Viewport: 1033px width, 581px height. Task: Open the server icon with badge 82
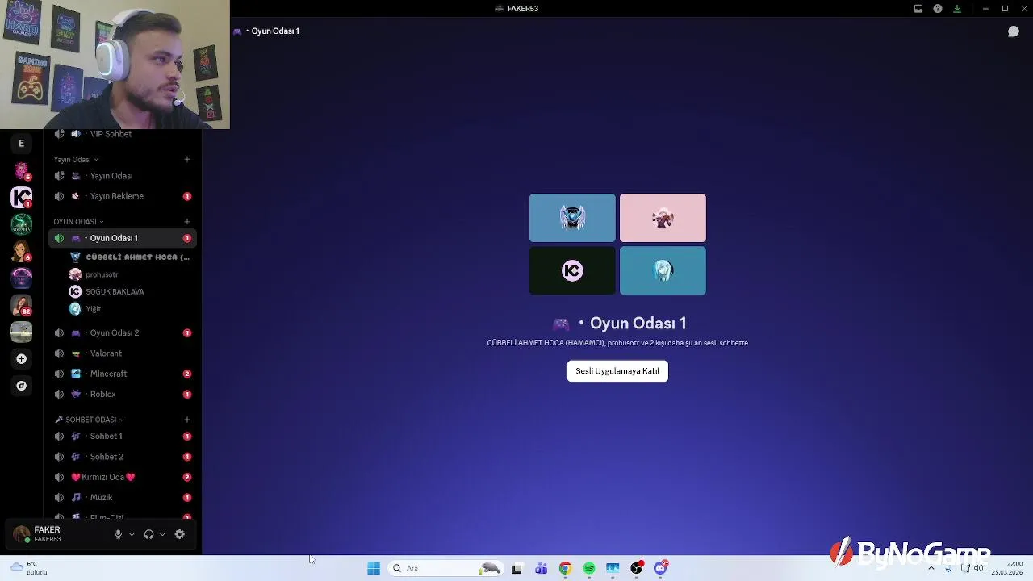(22, 305)
